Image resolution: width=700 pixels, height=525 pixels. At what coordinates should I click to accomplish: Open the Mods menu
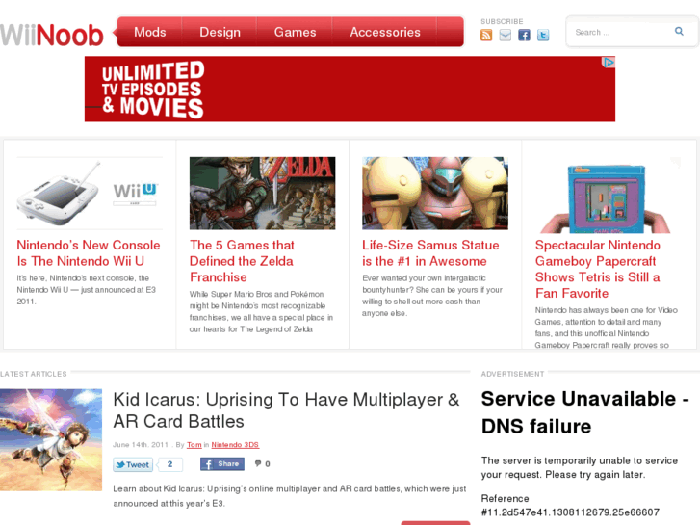150,32
